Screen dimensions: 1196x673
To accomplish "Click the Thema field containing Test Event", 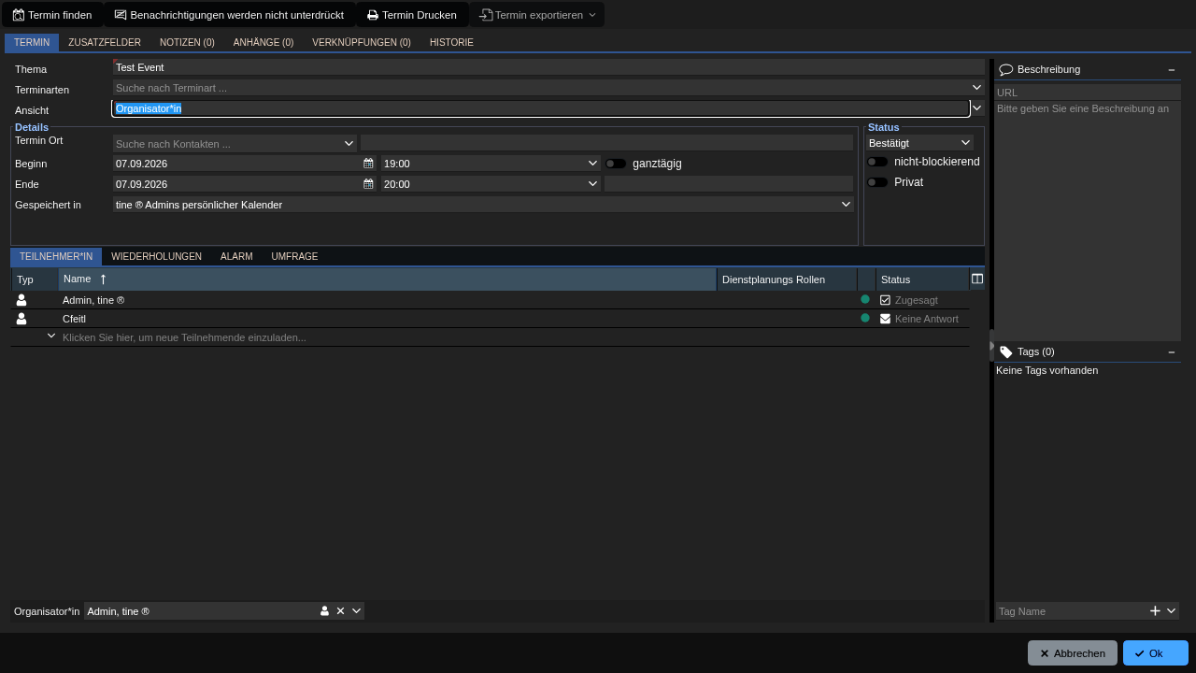I will (548, 67).
